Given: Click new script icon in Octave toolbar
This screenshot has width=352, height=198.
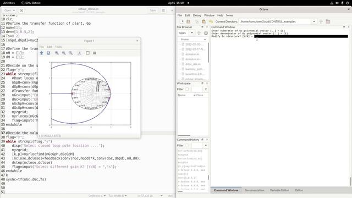Looking at the screenshot, I should pyautogui.click(x=182, y=21).
